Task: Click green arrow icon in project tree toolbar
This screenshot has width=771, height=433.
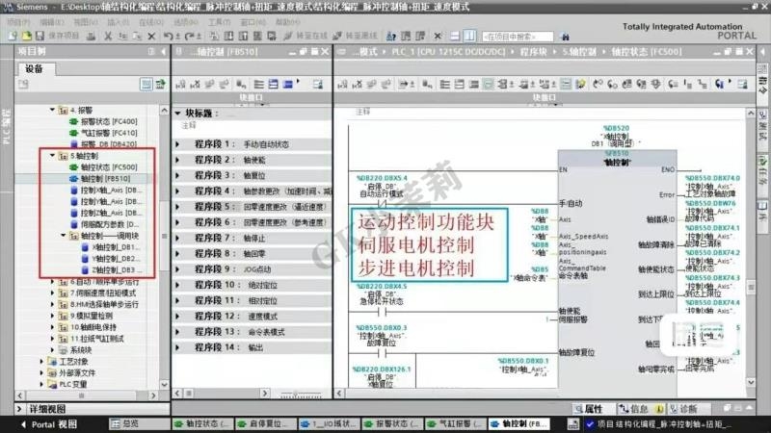Action: click(160, 85)
